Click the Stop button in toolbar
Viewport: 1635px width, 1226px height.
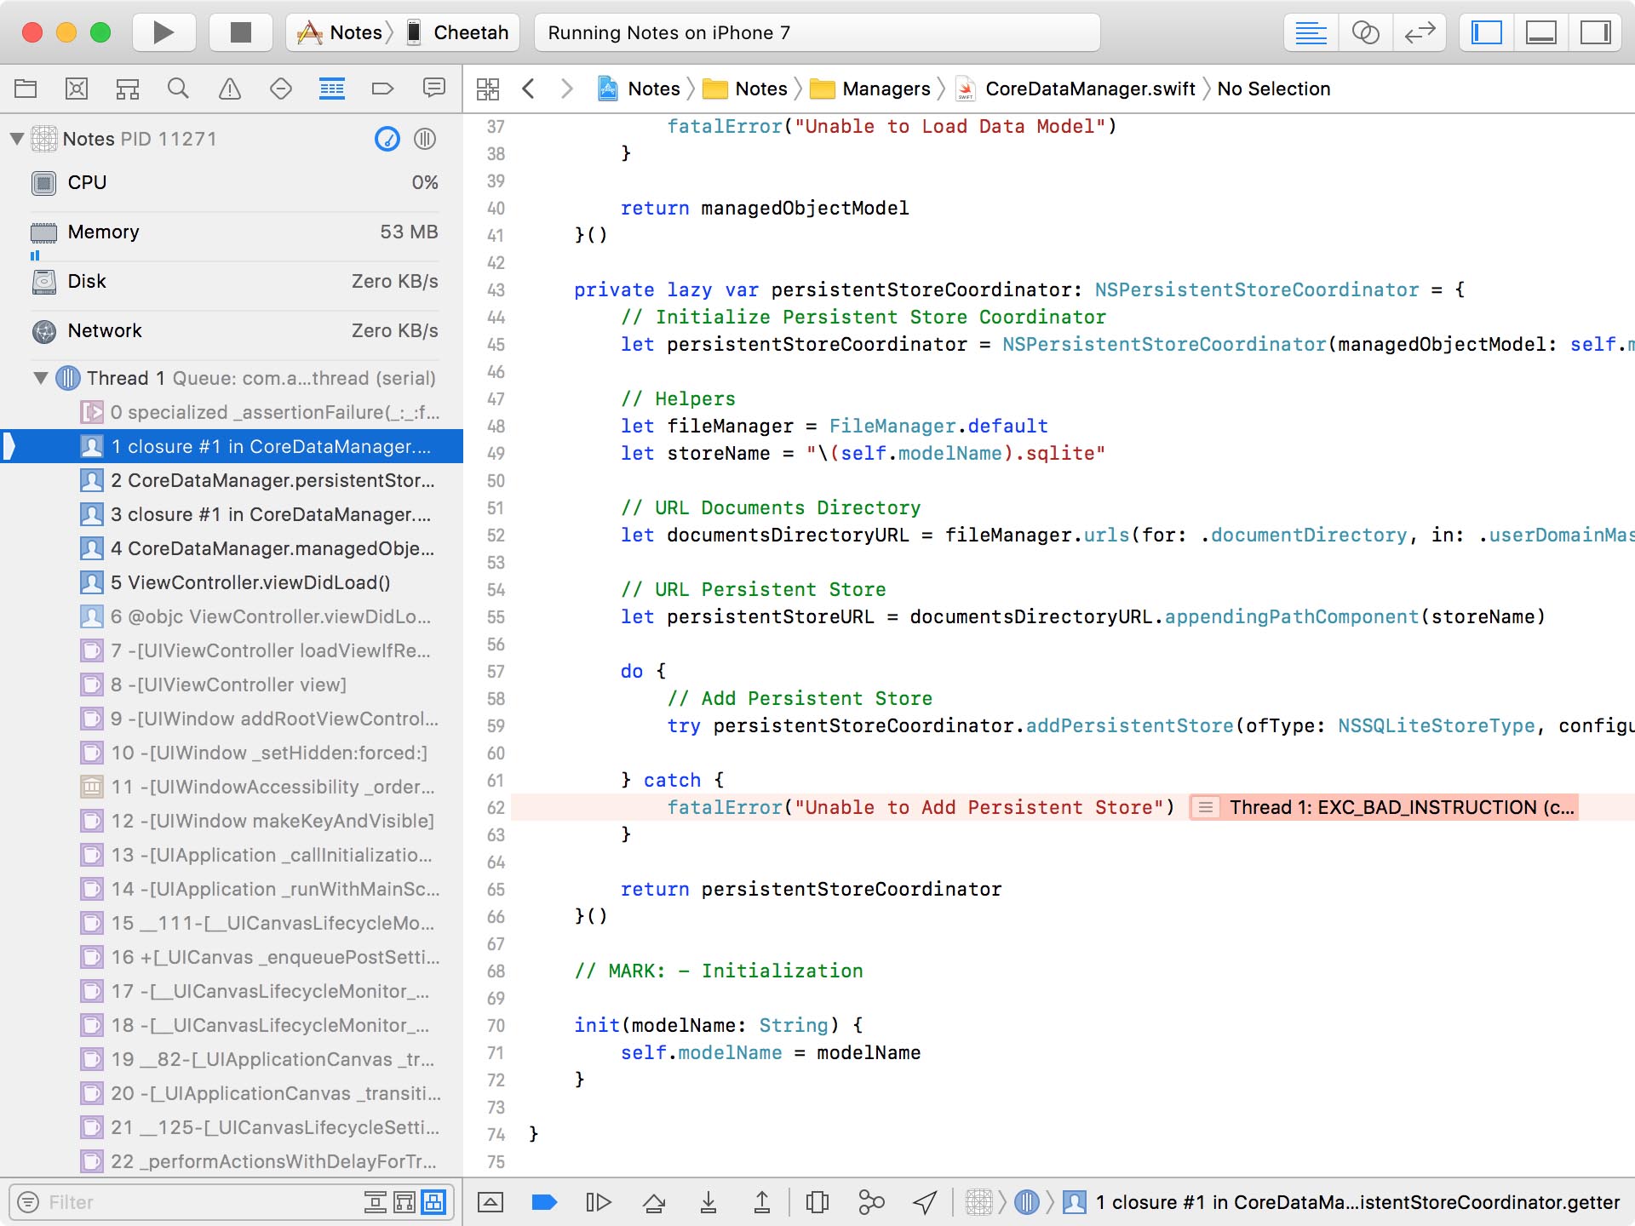coord(241,32)
